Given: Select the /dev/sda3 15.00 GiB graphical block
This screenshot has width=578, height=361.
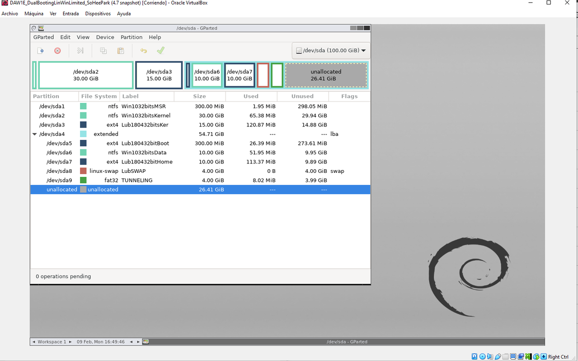Looking at the screenshot, I should (x=159, y=75).
